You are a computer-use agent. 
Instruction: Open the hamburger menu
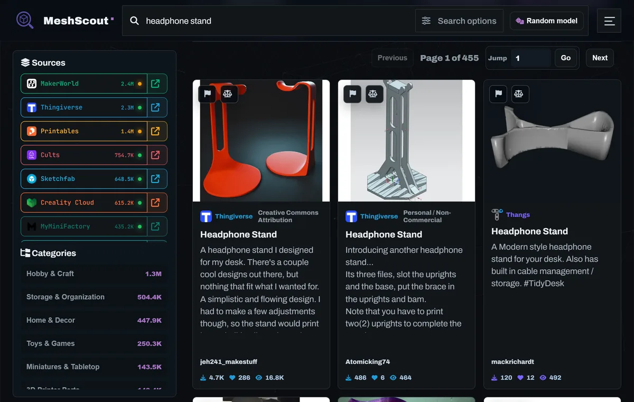[x=609, y=21]
